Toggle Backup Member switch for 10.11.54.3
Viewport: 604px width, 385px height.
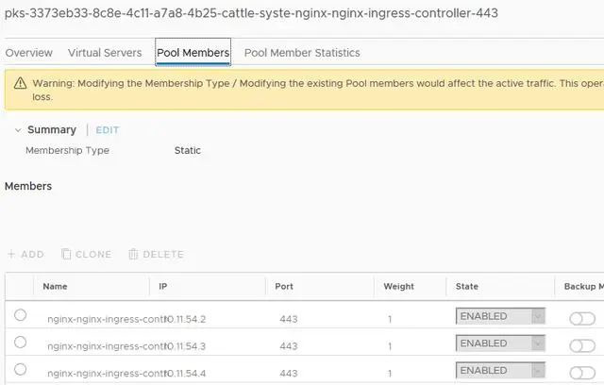[x=582, y=346]
